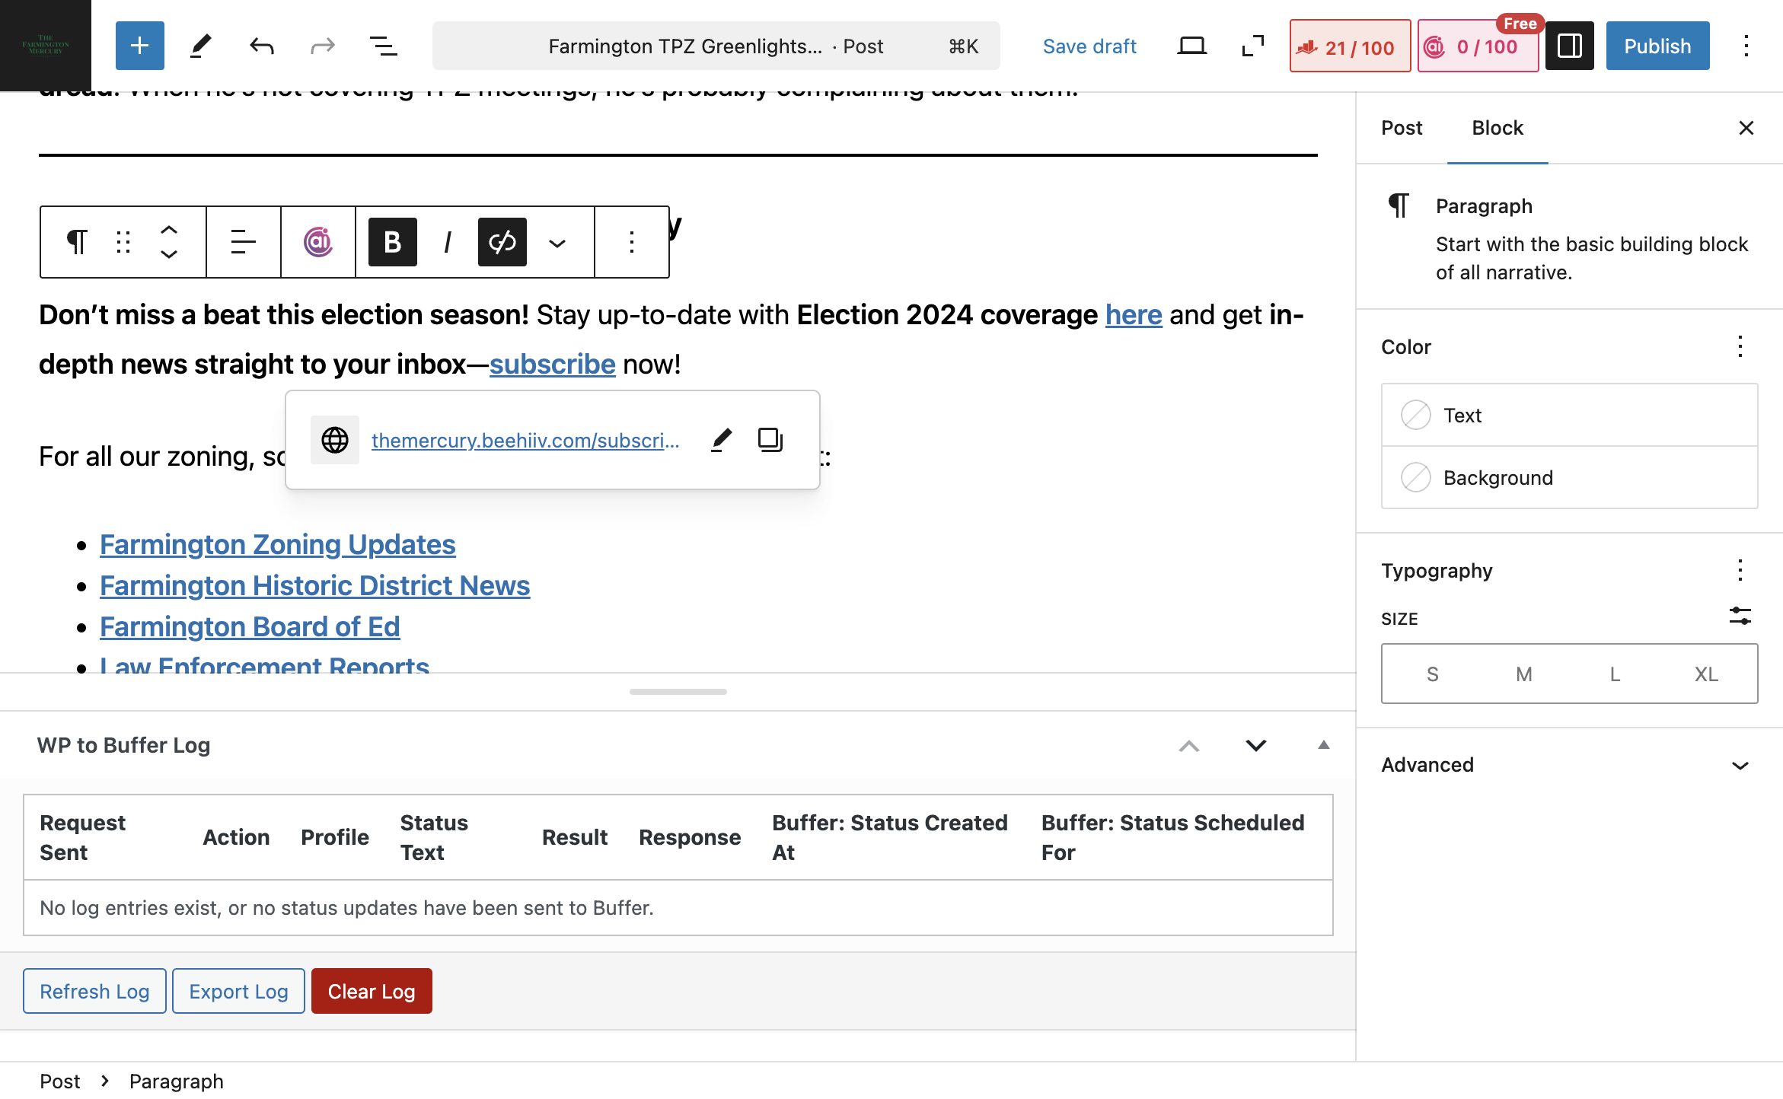Open the AI assistant toolbar icon
Image resolution: width=1783 pixels, height=1099 pixels.
[318, 242]
